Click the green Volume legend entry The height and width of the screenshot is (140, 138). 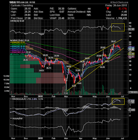coord(19,54)
